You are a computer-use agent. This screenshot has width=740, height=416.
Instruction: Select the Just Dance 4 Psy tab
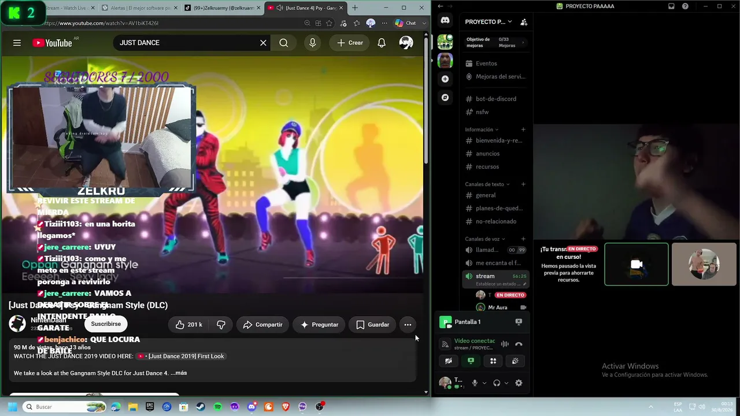click(x=305, y=8)
